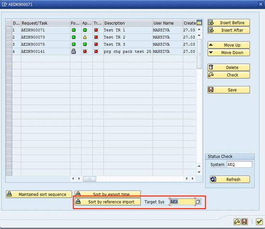Click the save disk icon in bottom toolbar

(244, 221)
